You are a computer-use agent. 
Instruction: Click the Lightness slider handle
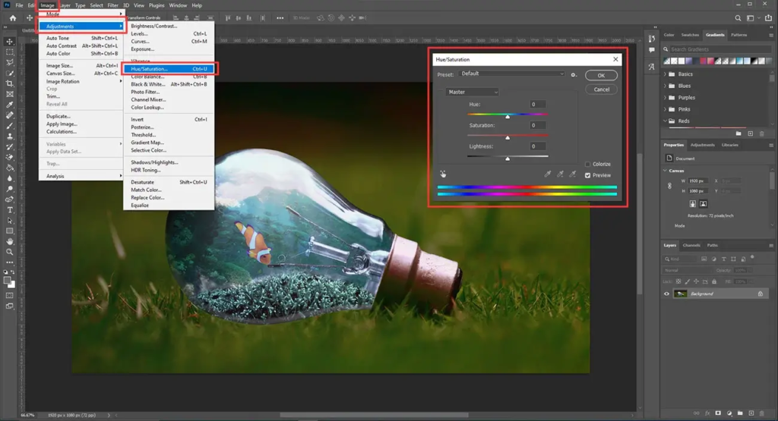[x=508, y=159]
